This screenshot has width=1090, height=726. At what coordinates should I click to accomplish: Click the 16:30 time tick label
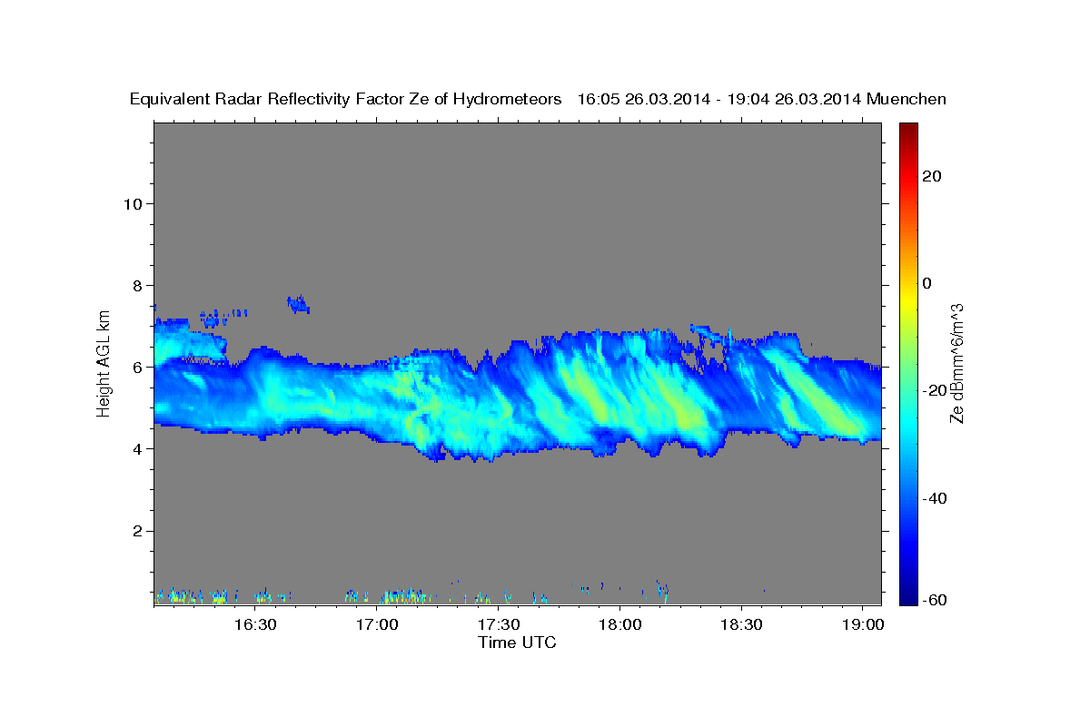[x=255, y=624]
